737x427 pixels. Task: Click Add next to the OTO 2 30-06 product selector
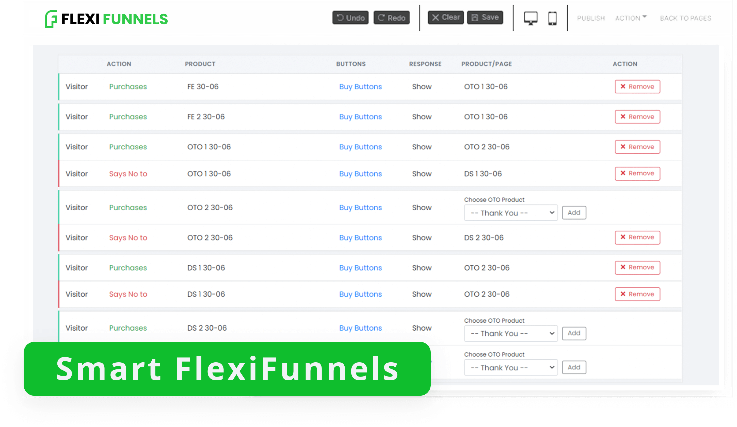click(x=574, y=213)
